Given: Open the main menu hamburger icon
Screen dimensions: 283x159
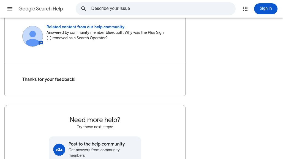Looking at the screenshot, I should (x=10, y=9).
